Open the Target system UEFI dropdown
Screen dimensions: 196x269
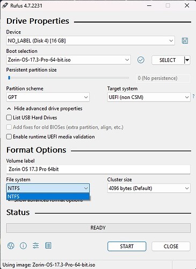coord(149,97)
